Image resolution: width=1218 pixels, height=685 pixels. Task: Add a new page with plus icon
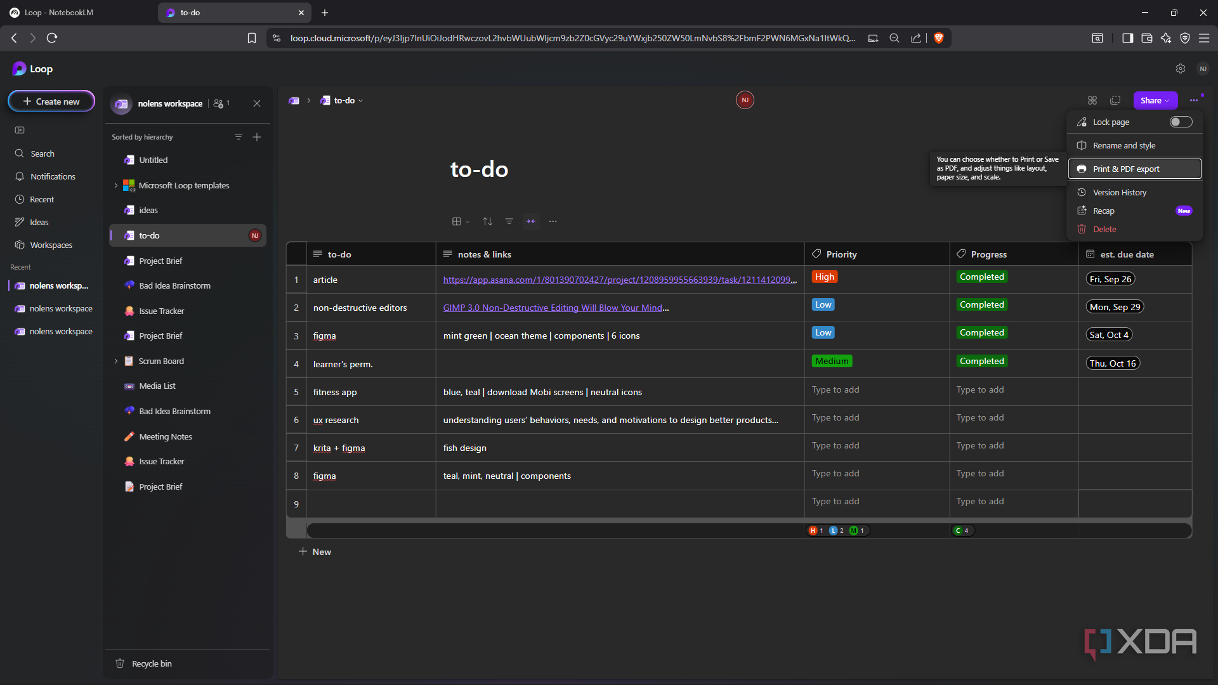[x=257, y=137]
